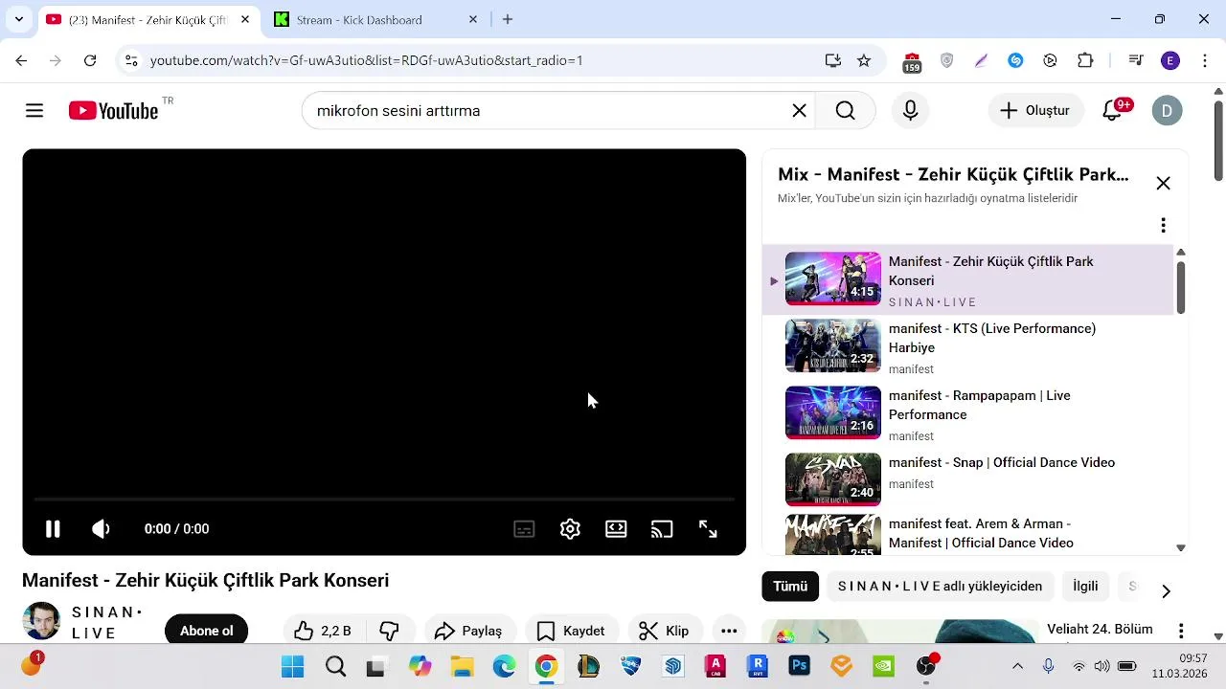Screen dimensions: 1226x689
Task: Dislike the video
Action: [389, 631]
